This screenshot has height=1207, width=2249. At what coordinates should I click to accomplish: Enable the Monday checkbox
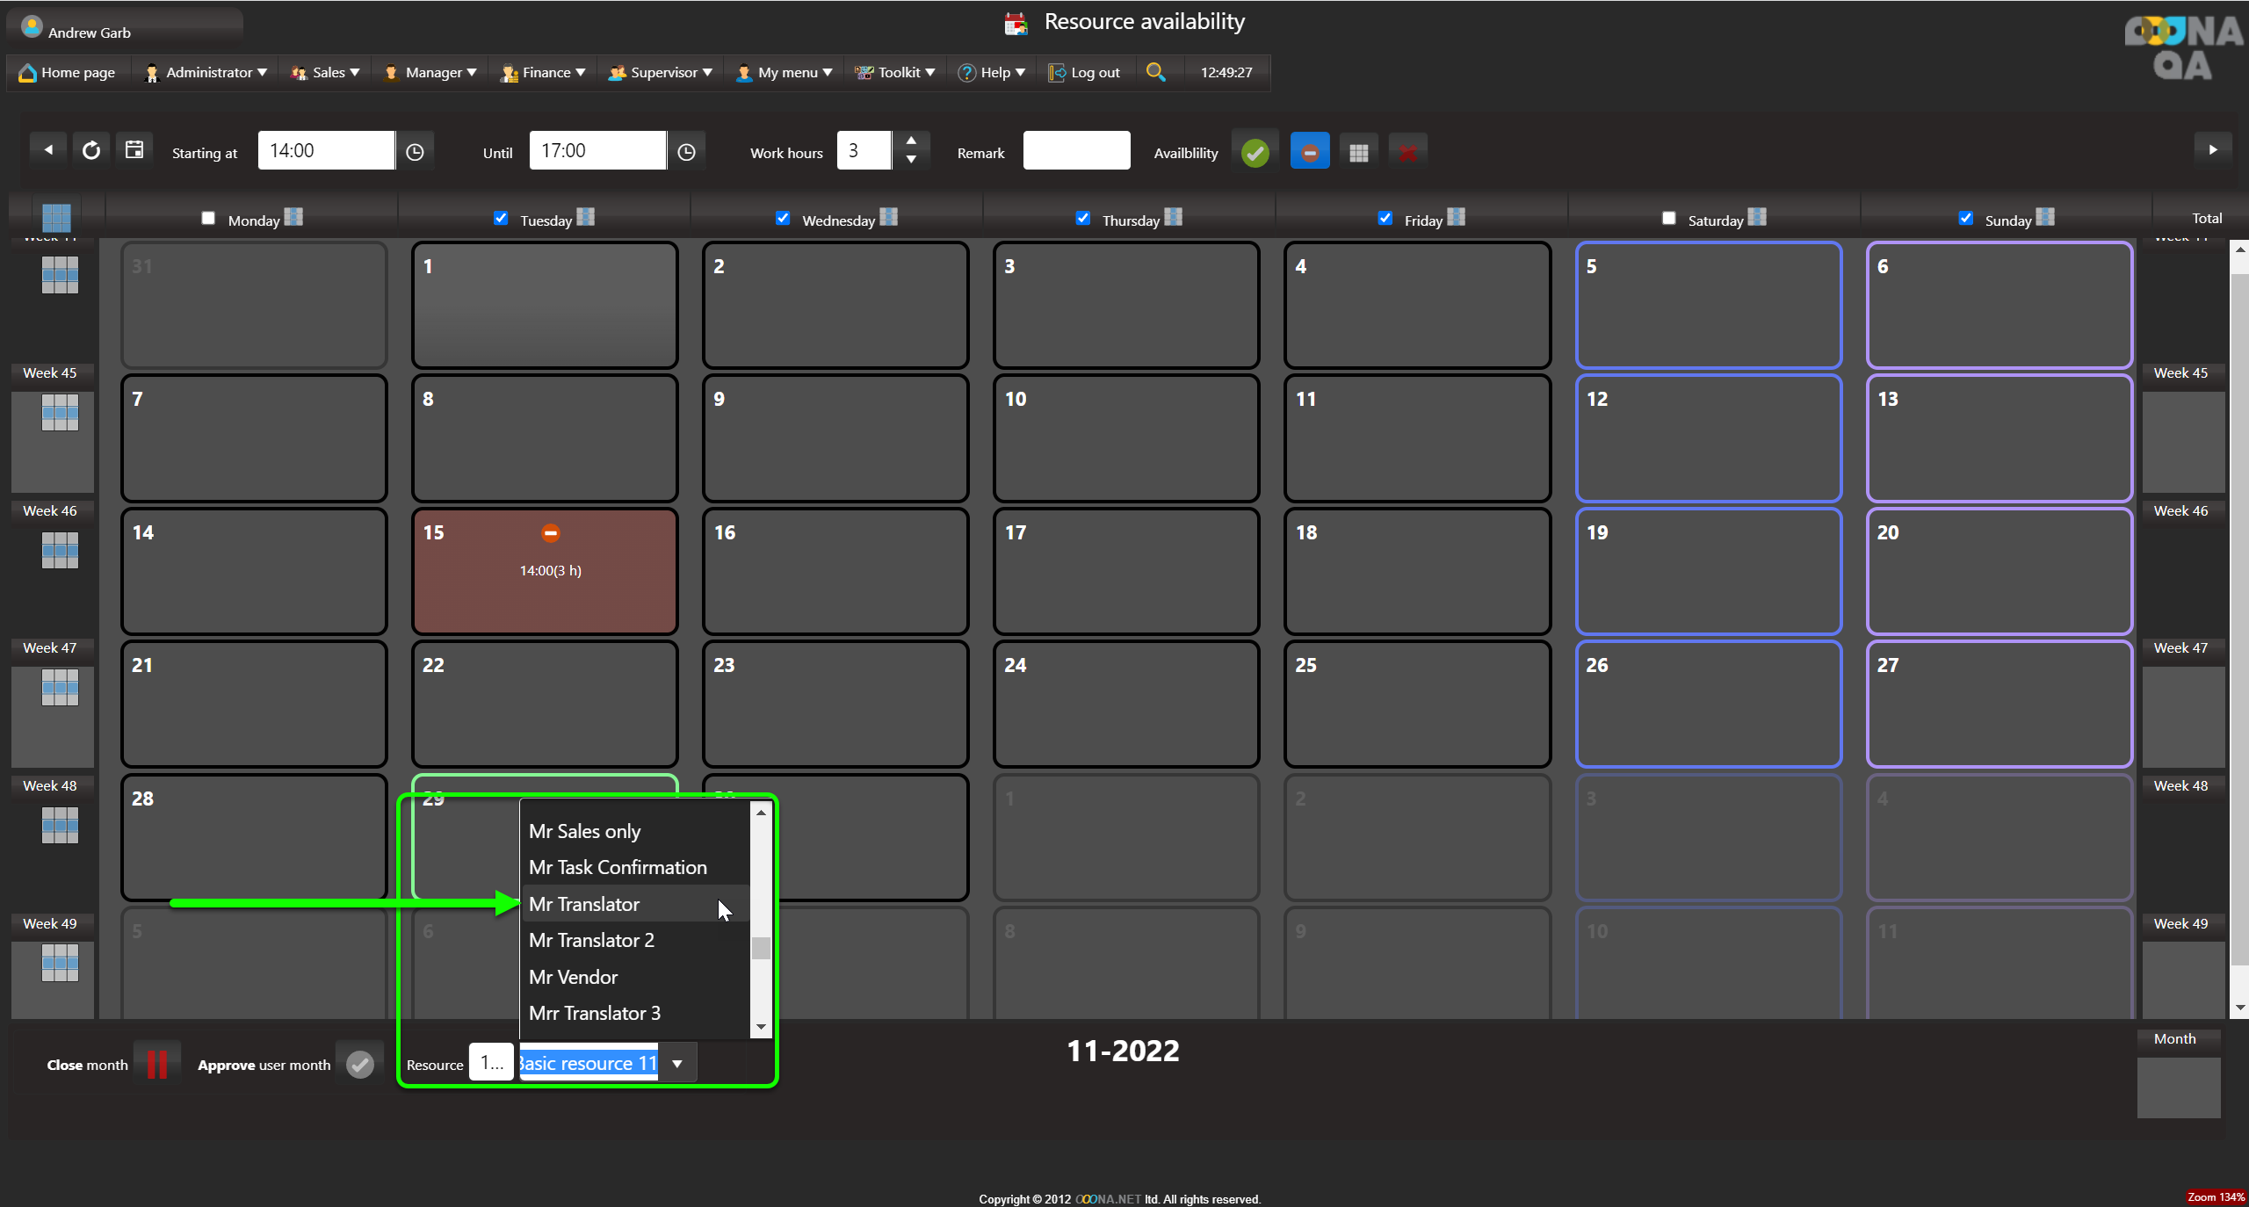pyautogui.click(x=208, y=218)
